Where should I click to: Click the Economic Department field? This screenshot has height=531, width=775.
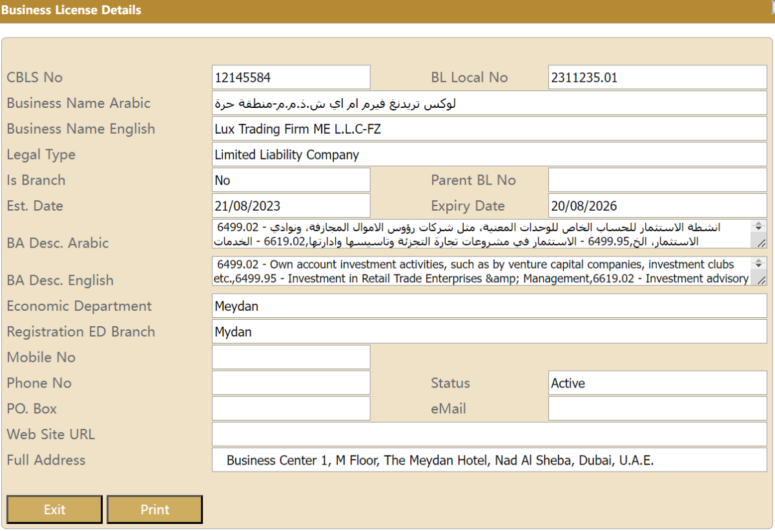coord(489,306)
